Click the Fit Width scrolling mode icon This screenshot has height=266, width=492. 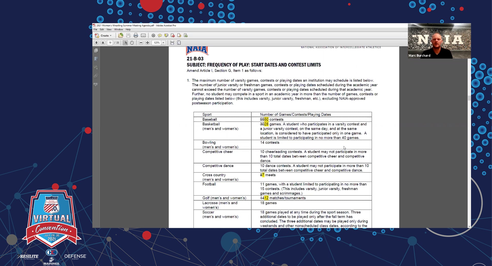[172, 43]
